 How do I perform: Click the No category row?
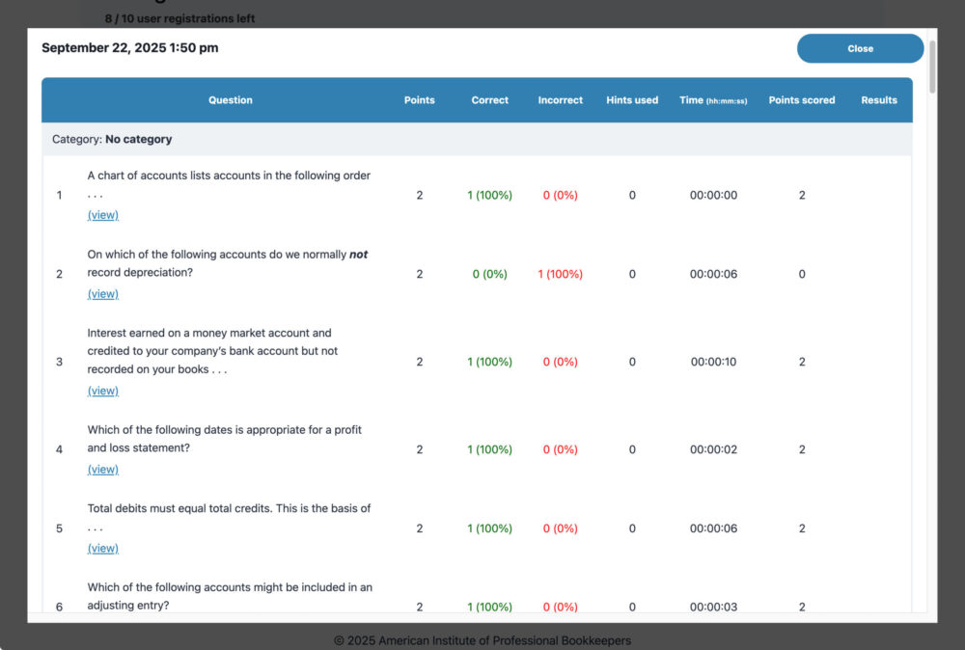click(x=477, y=139)
